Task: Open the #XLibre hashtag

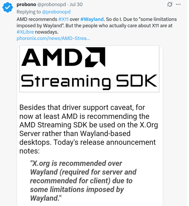Action: pos(25,32)
